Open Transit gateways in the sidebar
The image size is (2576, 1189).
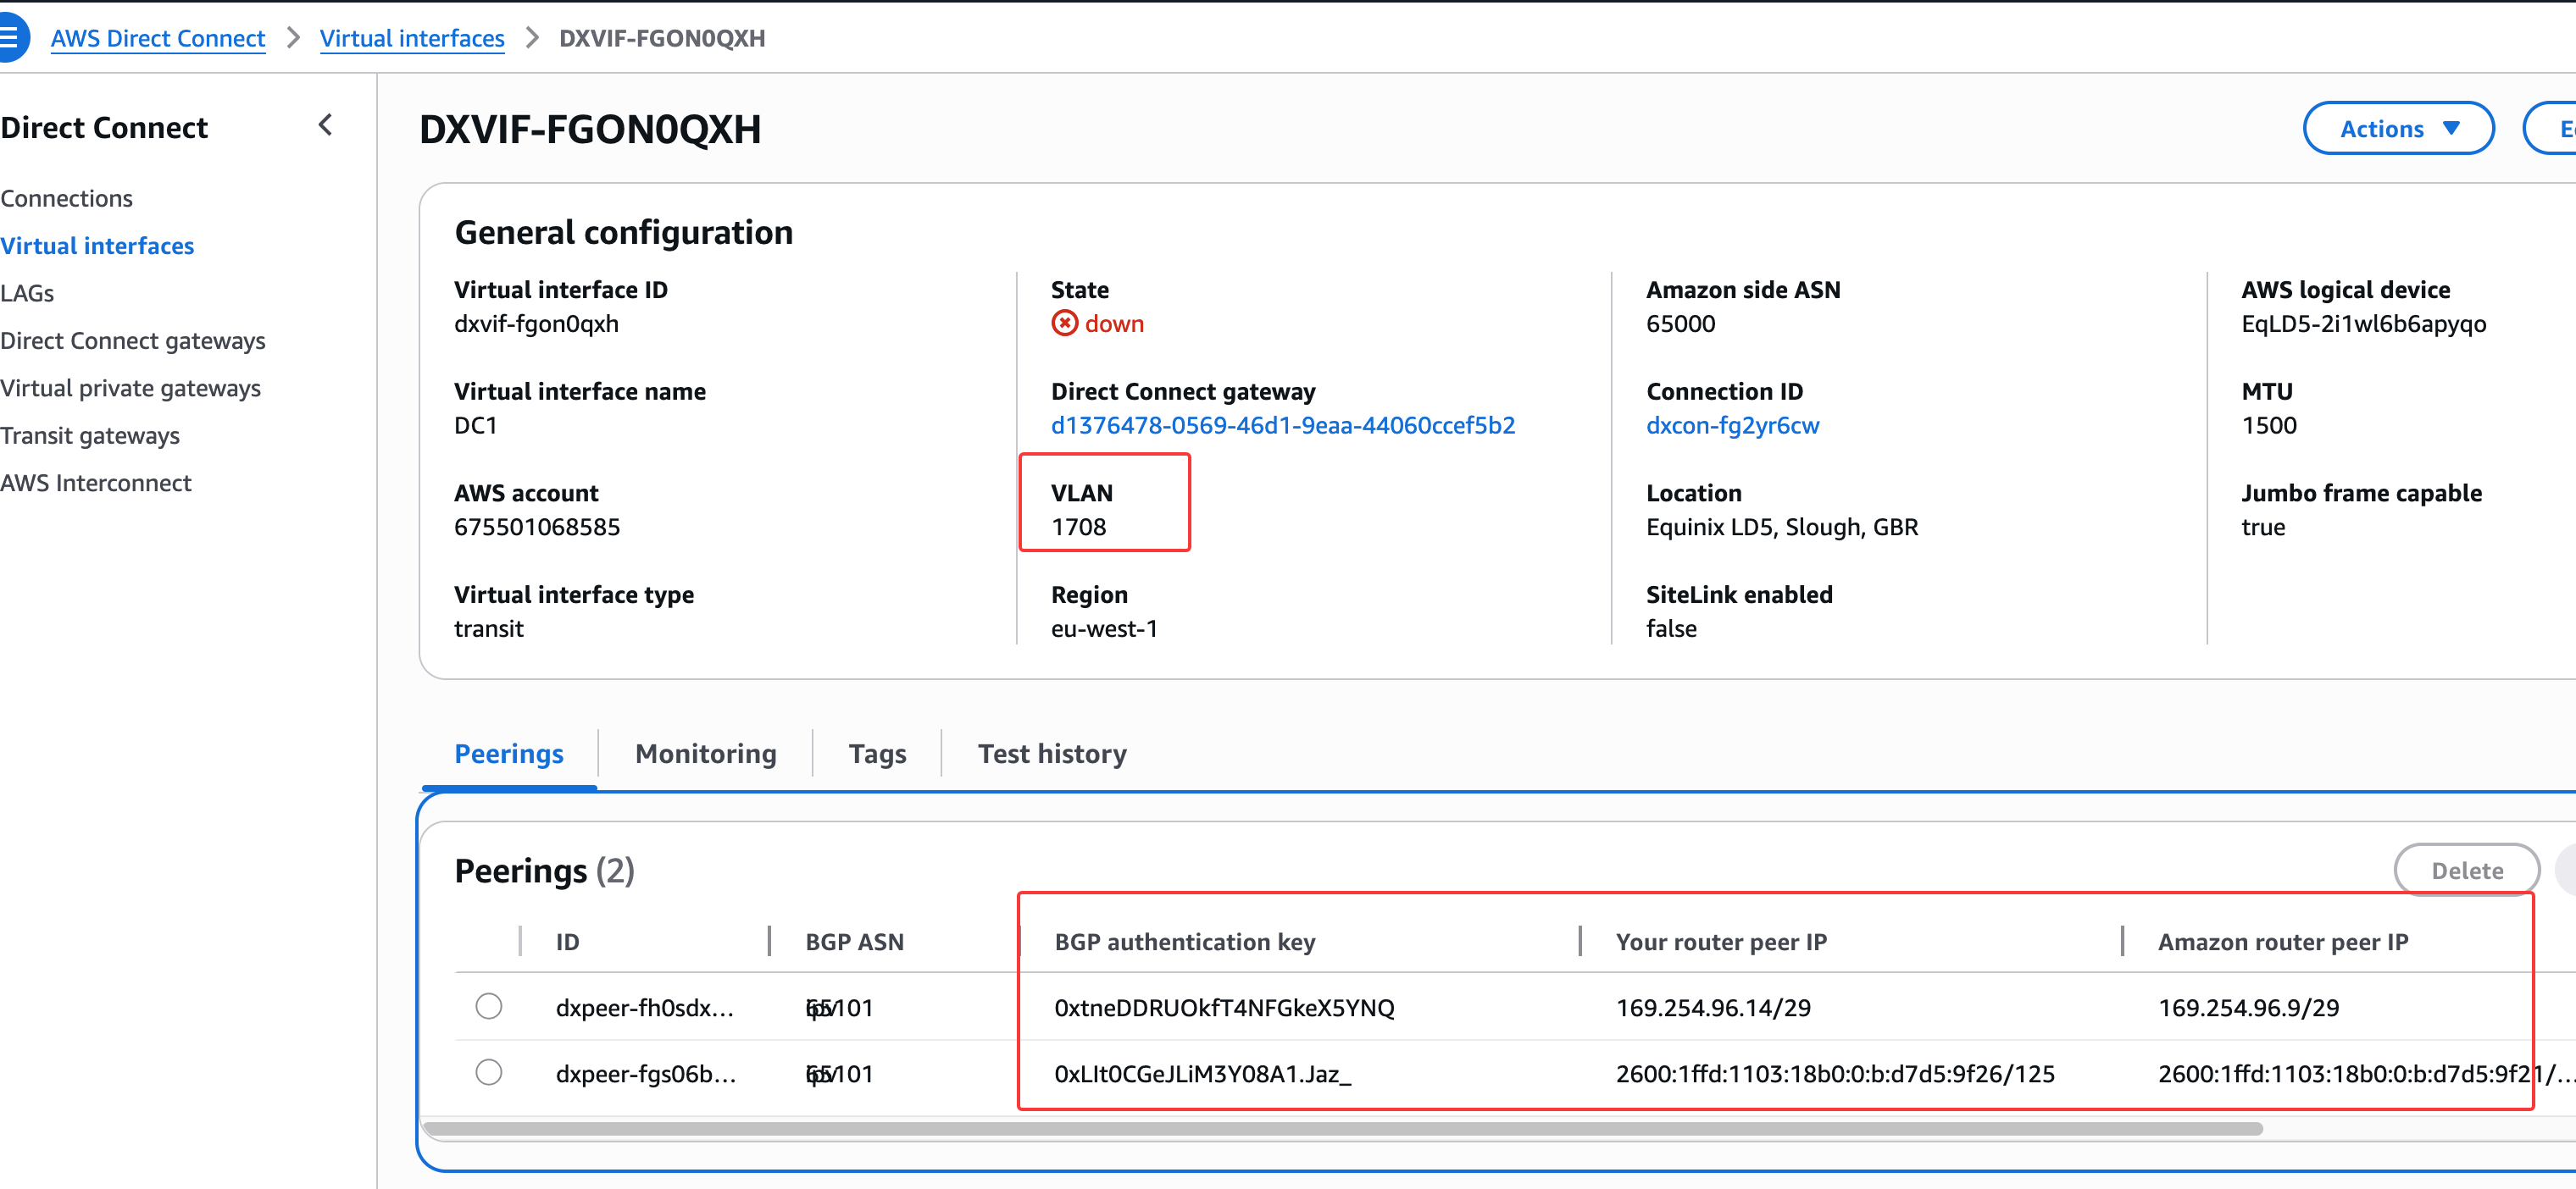click(x=90, y=435)
